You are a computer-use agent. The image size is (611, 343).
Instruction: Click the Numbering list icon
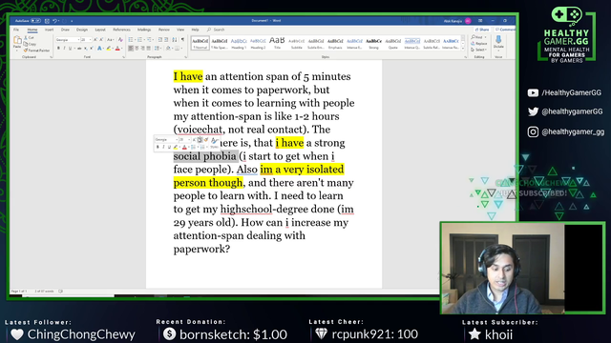pyautogui.click(x=139, y=40)
